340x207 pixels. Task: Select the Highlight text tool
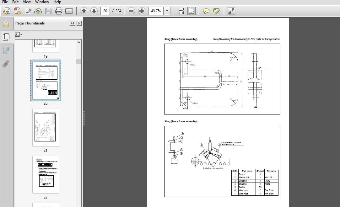(216, 11)
